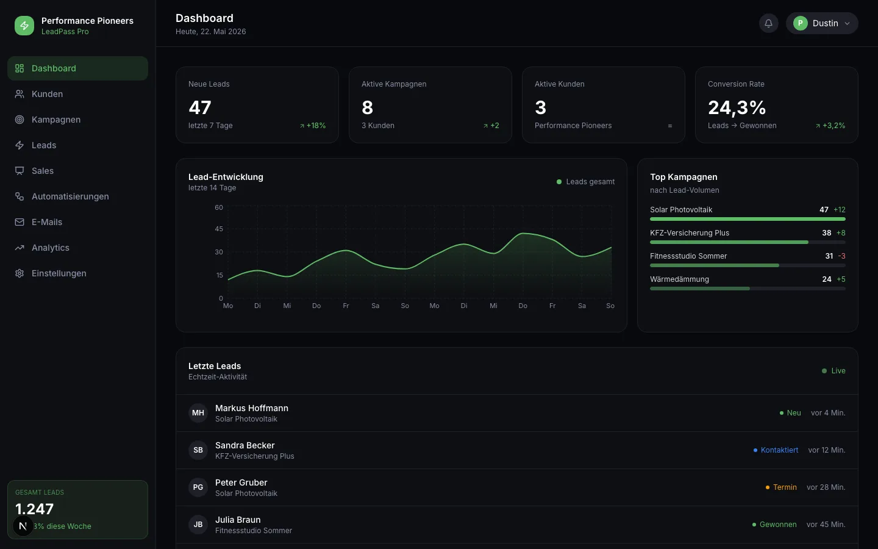Select Dashboard in the sidebar
This screenshot has height=549, width=878.
click(77, 68)
